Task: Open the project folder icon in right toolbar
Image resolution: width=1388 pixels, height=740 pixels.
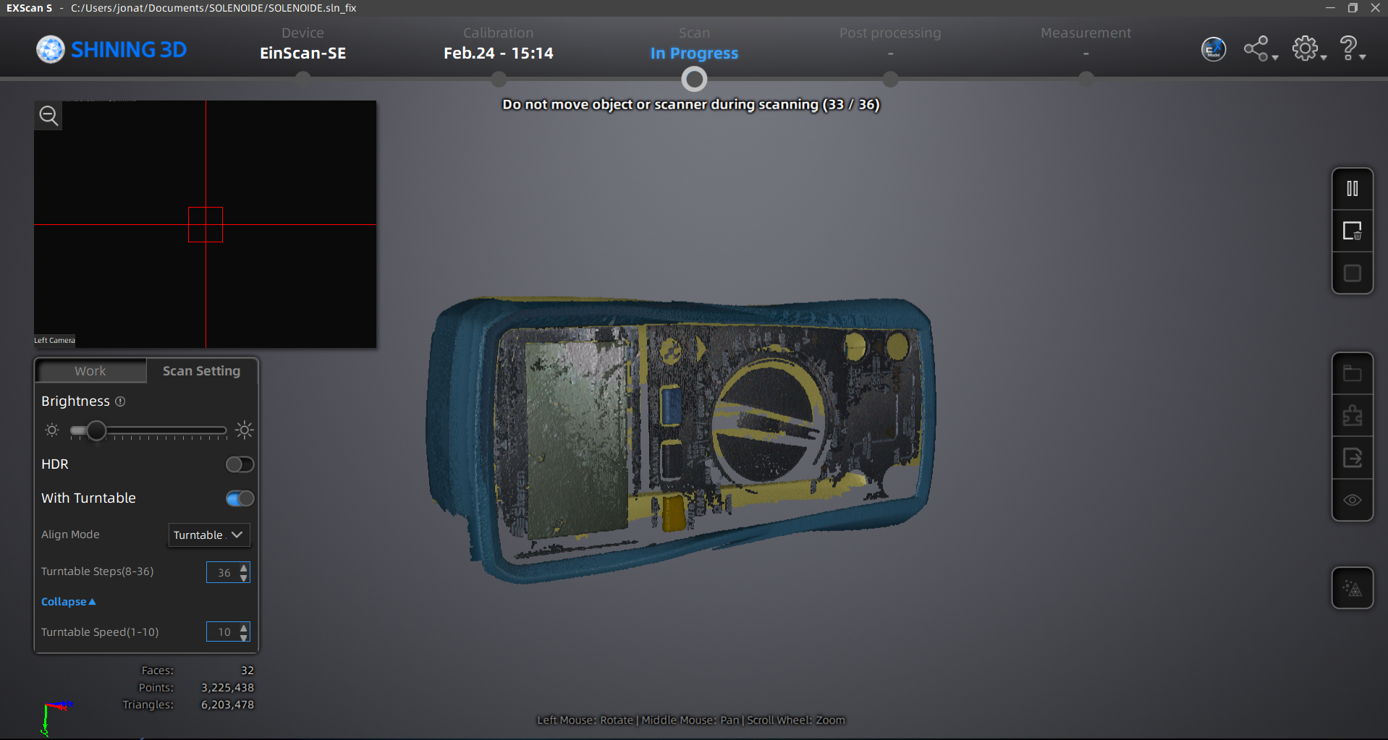Action: coord(1352,373)
